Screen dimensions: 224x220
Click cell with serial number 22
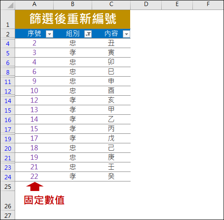pos(34,177)
